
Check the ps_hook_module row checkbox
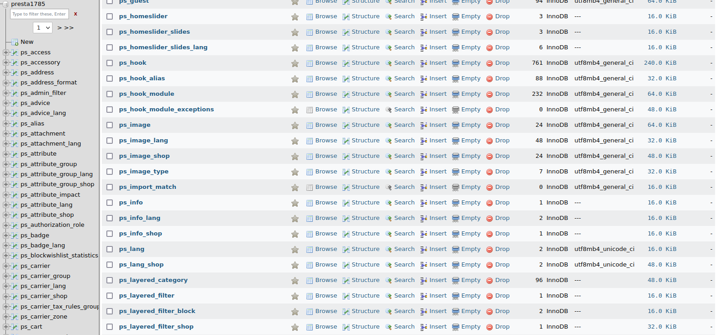pos(110,94)
